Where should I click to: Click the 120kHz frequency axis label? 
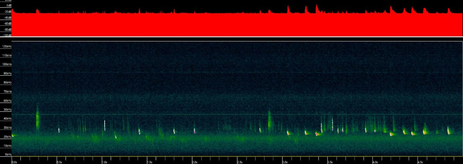(7, 46)
